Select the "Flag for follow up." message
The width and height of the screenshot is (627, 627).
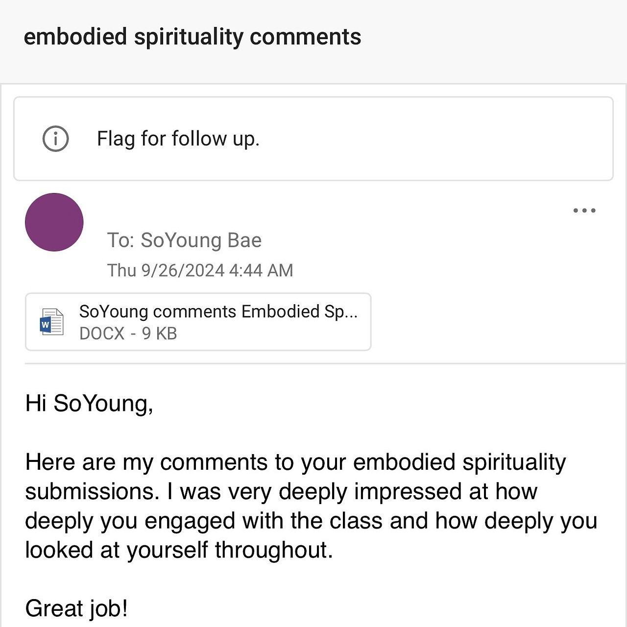point(178,139)
